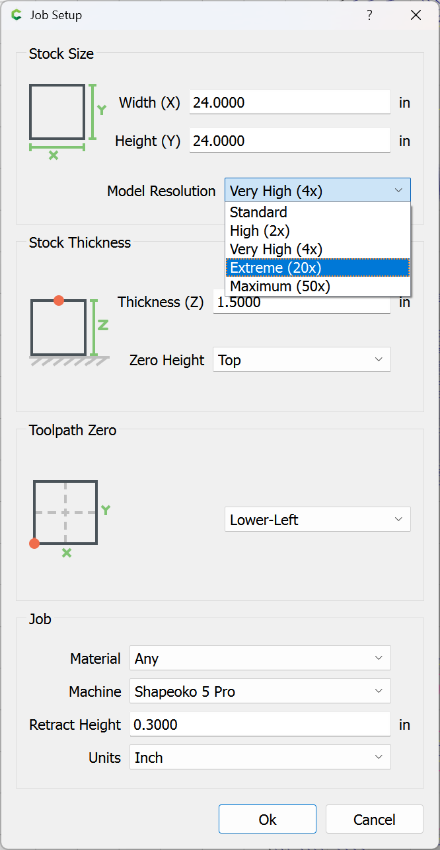The height and width of the screenshot is (850, 440).
Task: Click the orange lower-left zero point dot
Action: 34,544
